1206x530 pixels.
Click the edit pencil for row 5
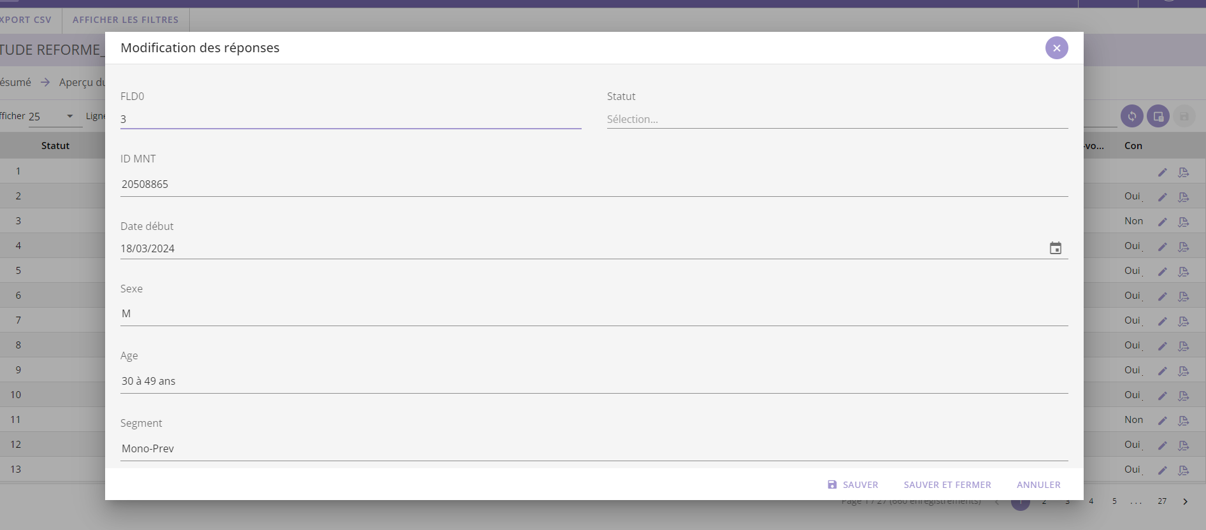(1163, 271)
